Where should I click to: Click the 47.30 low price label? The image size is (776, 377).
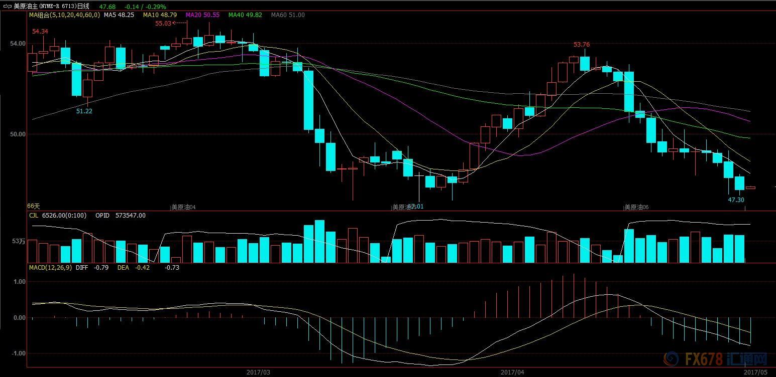point(736,200)
